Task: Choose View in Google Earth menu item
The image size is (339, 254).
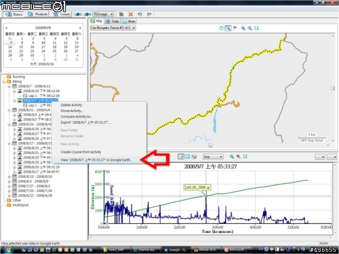Action: point(96,160)
